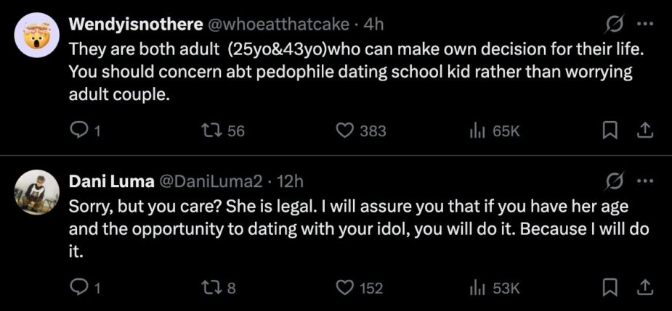Bookmark Wendyisnothere's tweet
This screenshot has height=311, width=672.
pos(609,131)
